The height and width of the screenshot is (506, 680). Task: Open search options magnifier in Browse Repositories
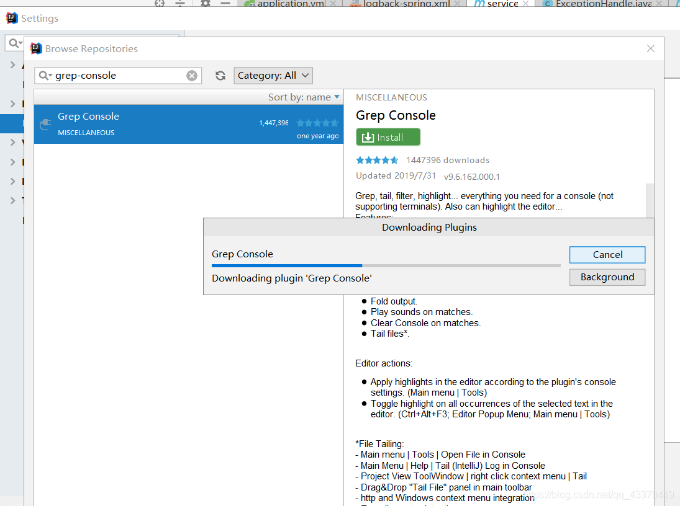pyautogui.click(x=45, y=76)
